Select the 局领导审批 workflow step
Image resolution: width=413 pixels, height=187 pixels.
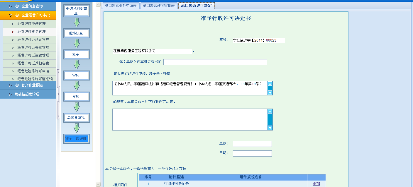coord(76,118)
